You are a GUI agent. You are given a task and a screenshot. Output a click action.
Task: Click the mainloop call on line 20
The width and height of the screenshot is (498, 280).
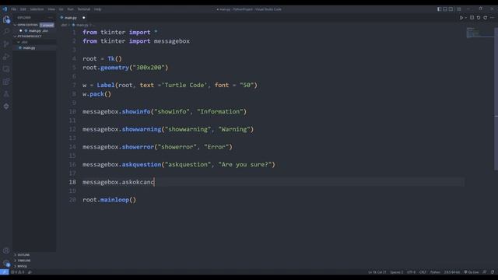pos(114,200)
